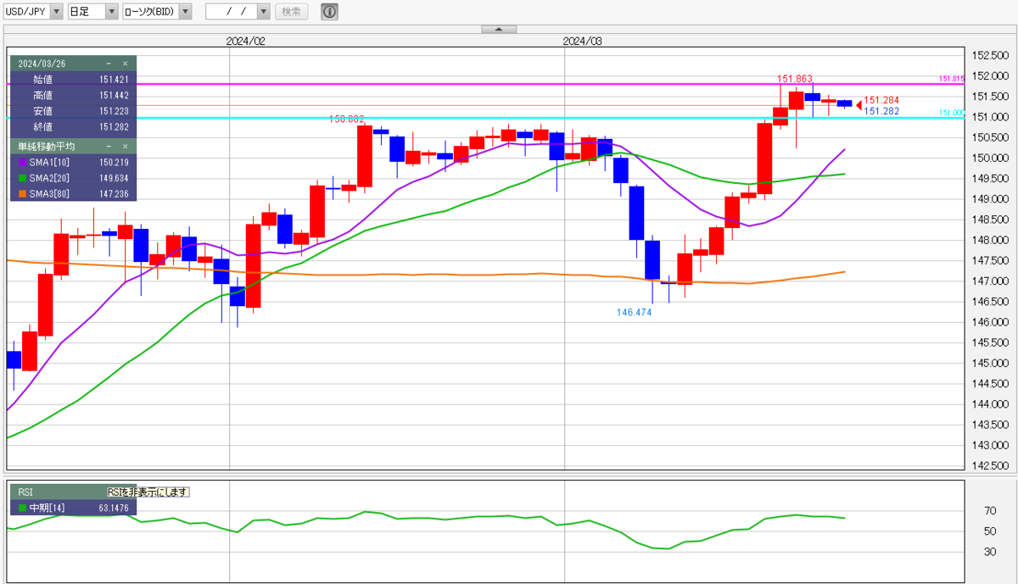Click the purple SMA1[10] color swatch
The image size is (1018, 584).
21,162
